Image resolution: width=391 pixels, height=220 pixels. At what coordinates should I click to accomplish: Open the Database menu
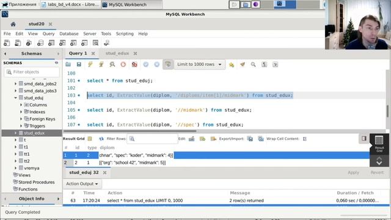(x=69, y=34)
